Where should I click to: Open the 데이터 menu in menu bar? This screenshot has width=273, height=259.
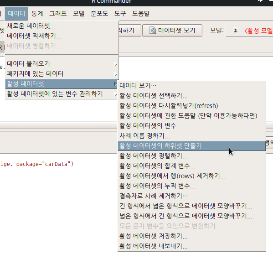[x=16, y=14]
